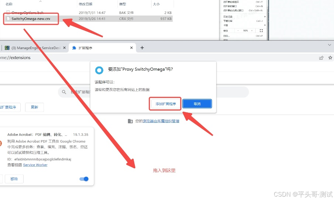Click the organization building icon

[130, 121]
